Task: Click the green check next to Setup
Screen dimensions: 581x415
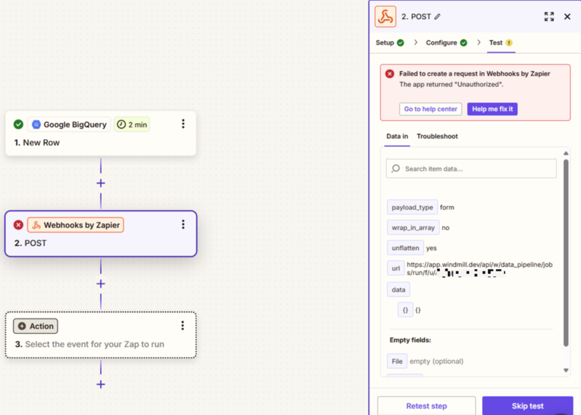Action: click(401, 43)
